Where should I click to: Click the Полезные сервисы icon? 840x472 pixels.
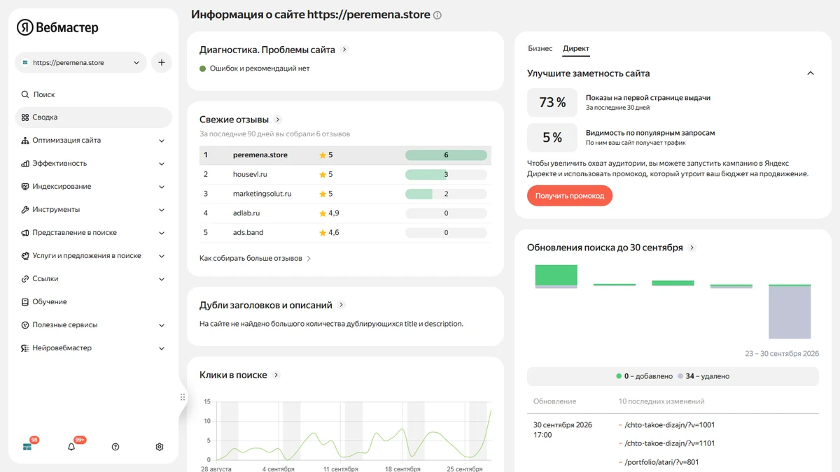tap(25, 325)
